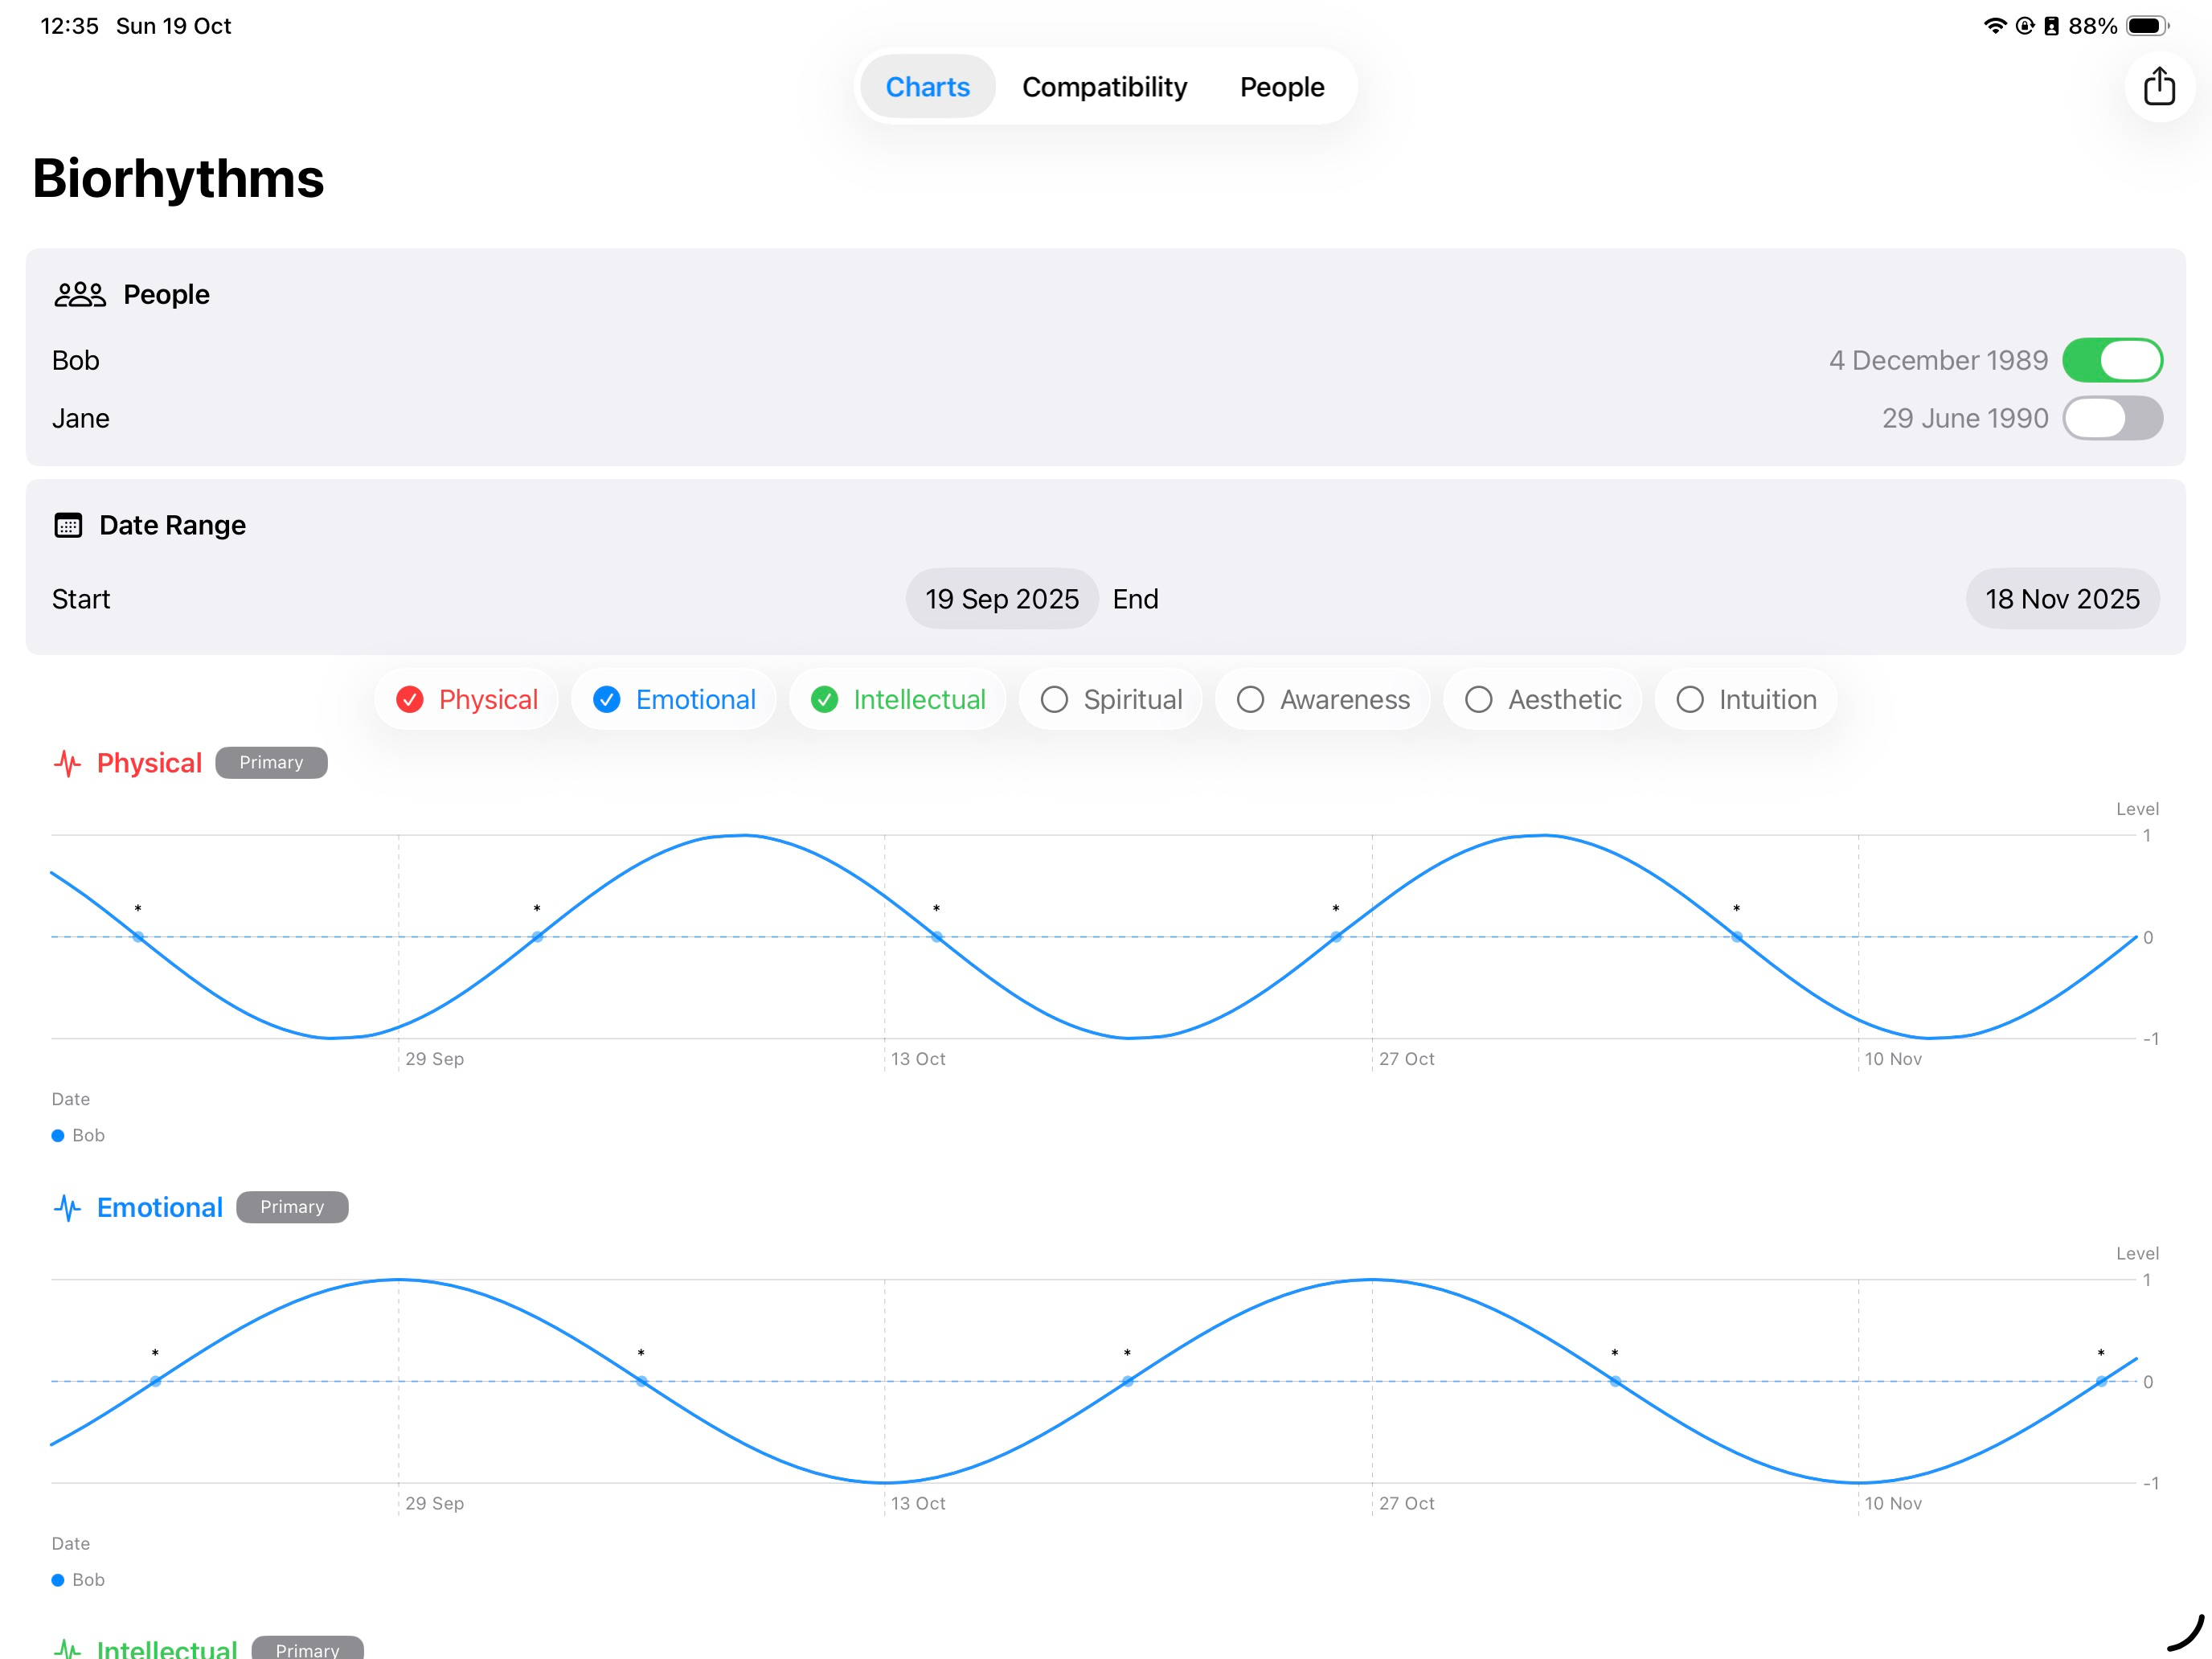
Task: Select the first zero-crossing marker on Physical chart
Action: pyautogui.click(x=138, y=937)
